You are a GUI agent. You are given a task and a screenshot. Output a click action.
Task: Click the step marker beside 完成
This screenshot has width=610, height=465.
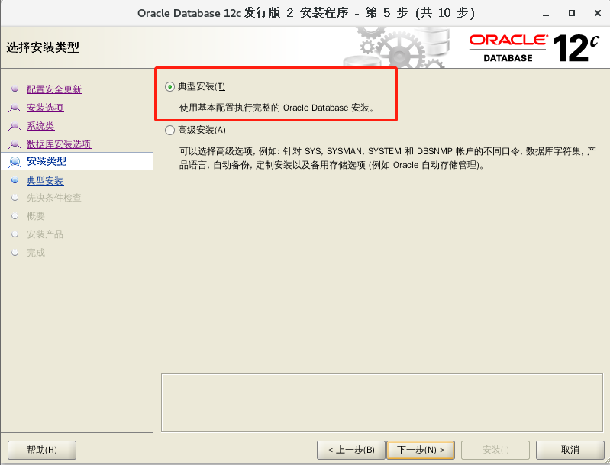15,253
